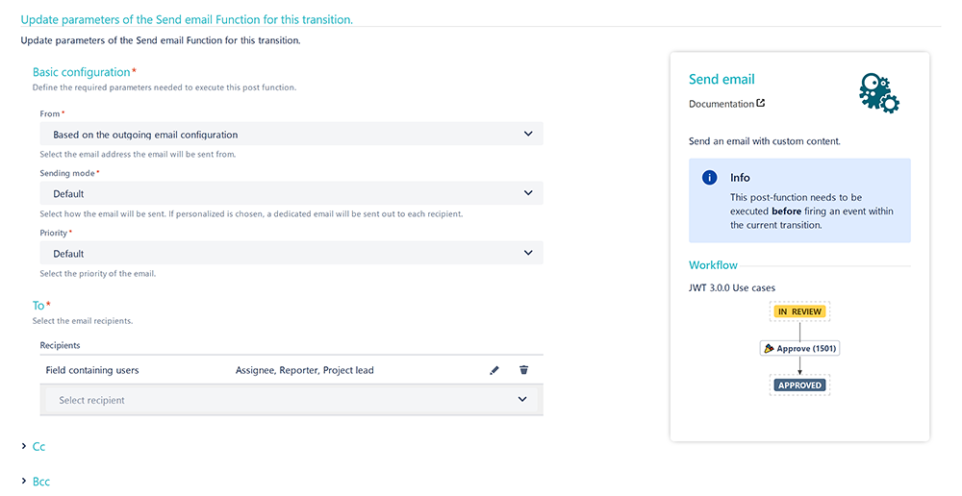The image size is (962, 496).
Task: Click the Workflow heading in side panel
Action: point(713,265)
